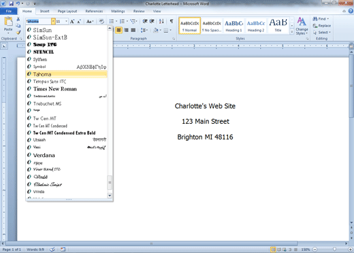Click the Save icon in quick access toolbar
This screenshot has width=354, height=253.
pos(11,3)
